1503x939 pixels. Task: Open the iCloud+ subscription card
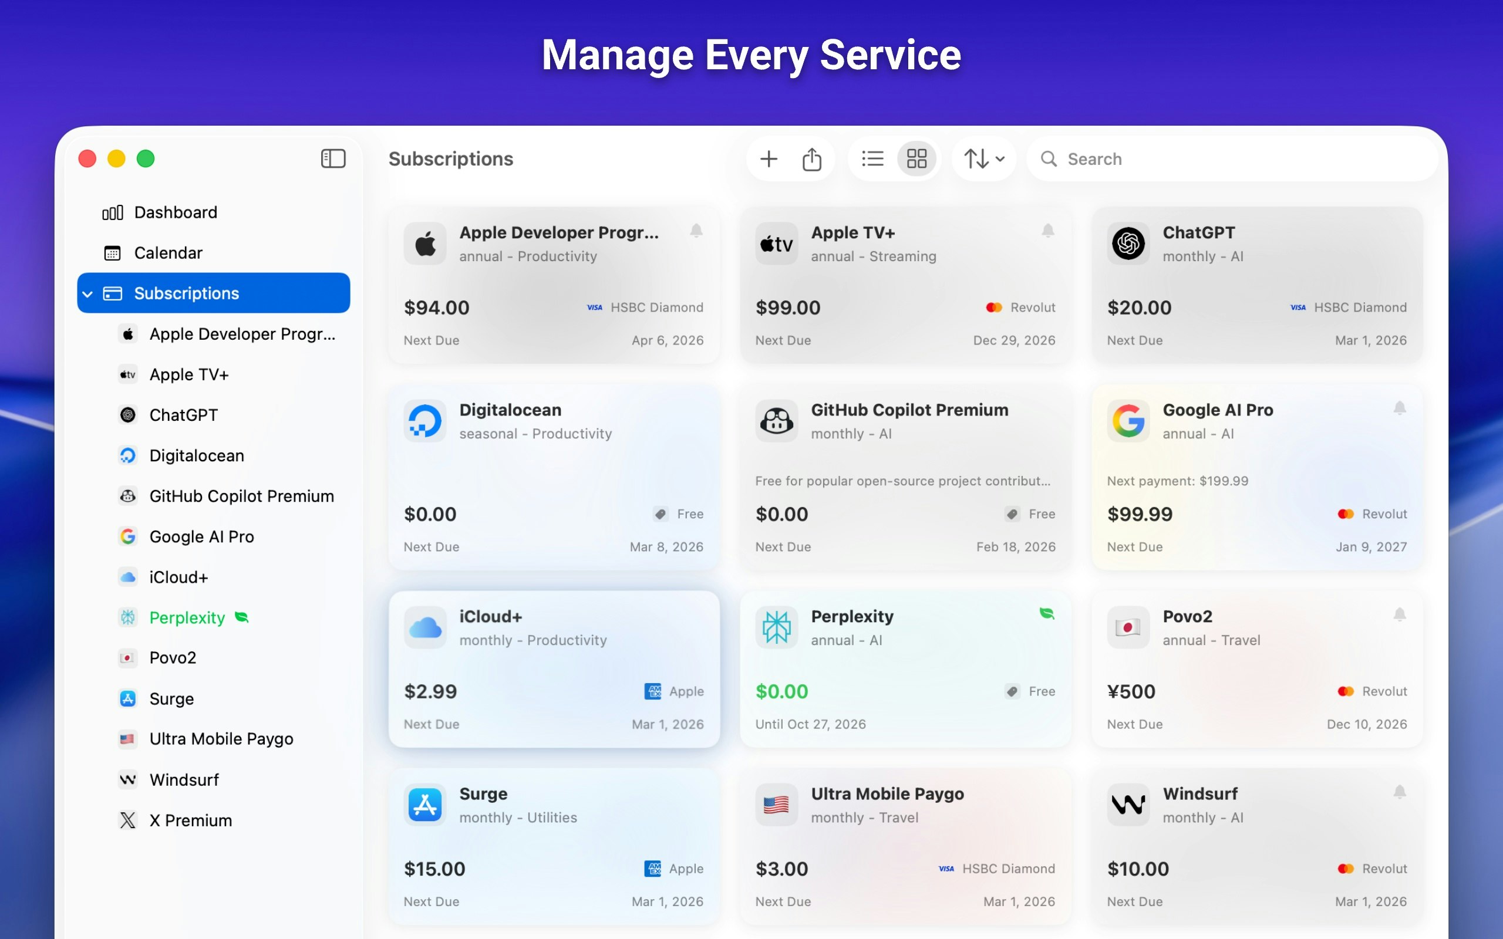click(554, 670)
